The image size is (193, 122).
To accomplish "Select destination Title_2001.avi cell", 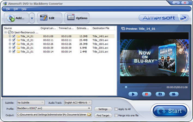I will 100,48.
